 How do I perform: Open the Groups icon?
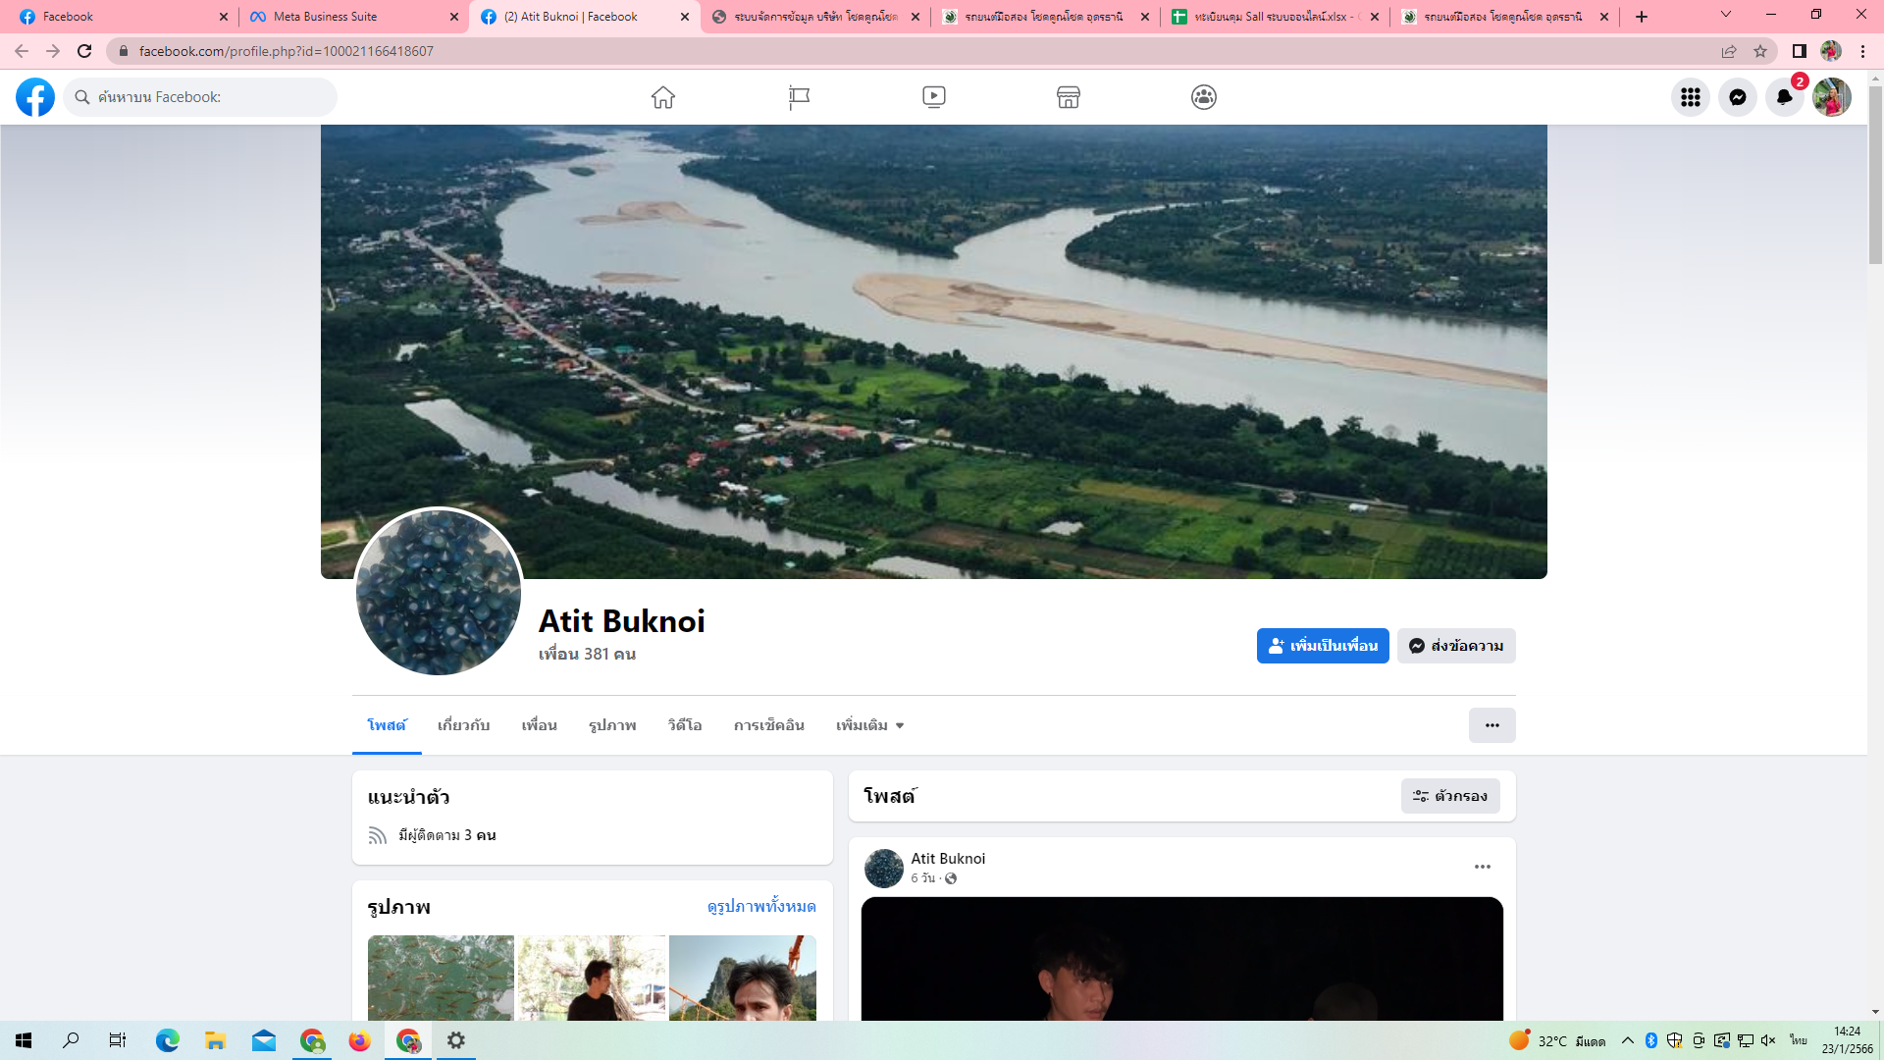(1204, 97)
